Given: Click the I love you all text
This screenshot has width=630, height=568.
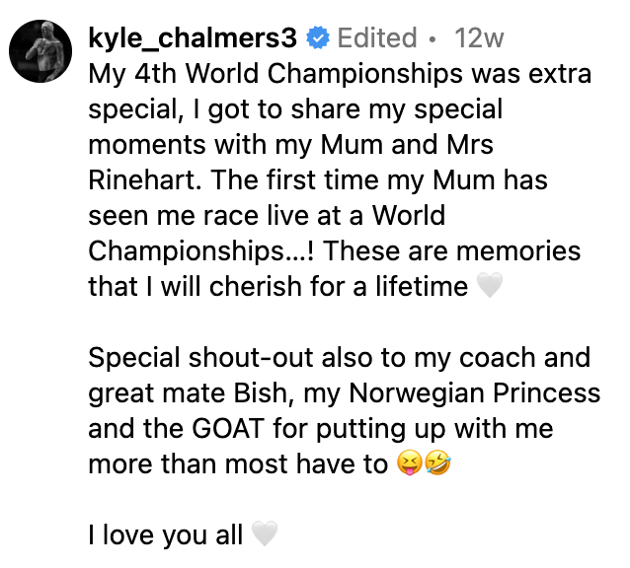Looking at the screenshot, I should (166, 534).
